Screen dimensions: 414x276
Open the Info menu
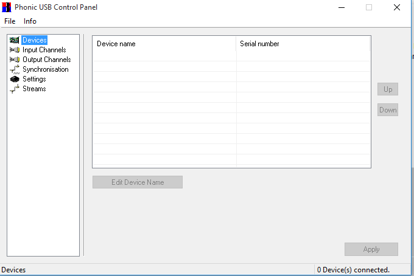coord(30,21)
